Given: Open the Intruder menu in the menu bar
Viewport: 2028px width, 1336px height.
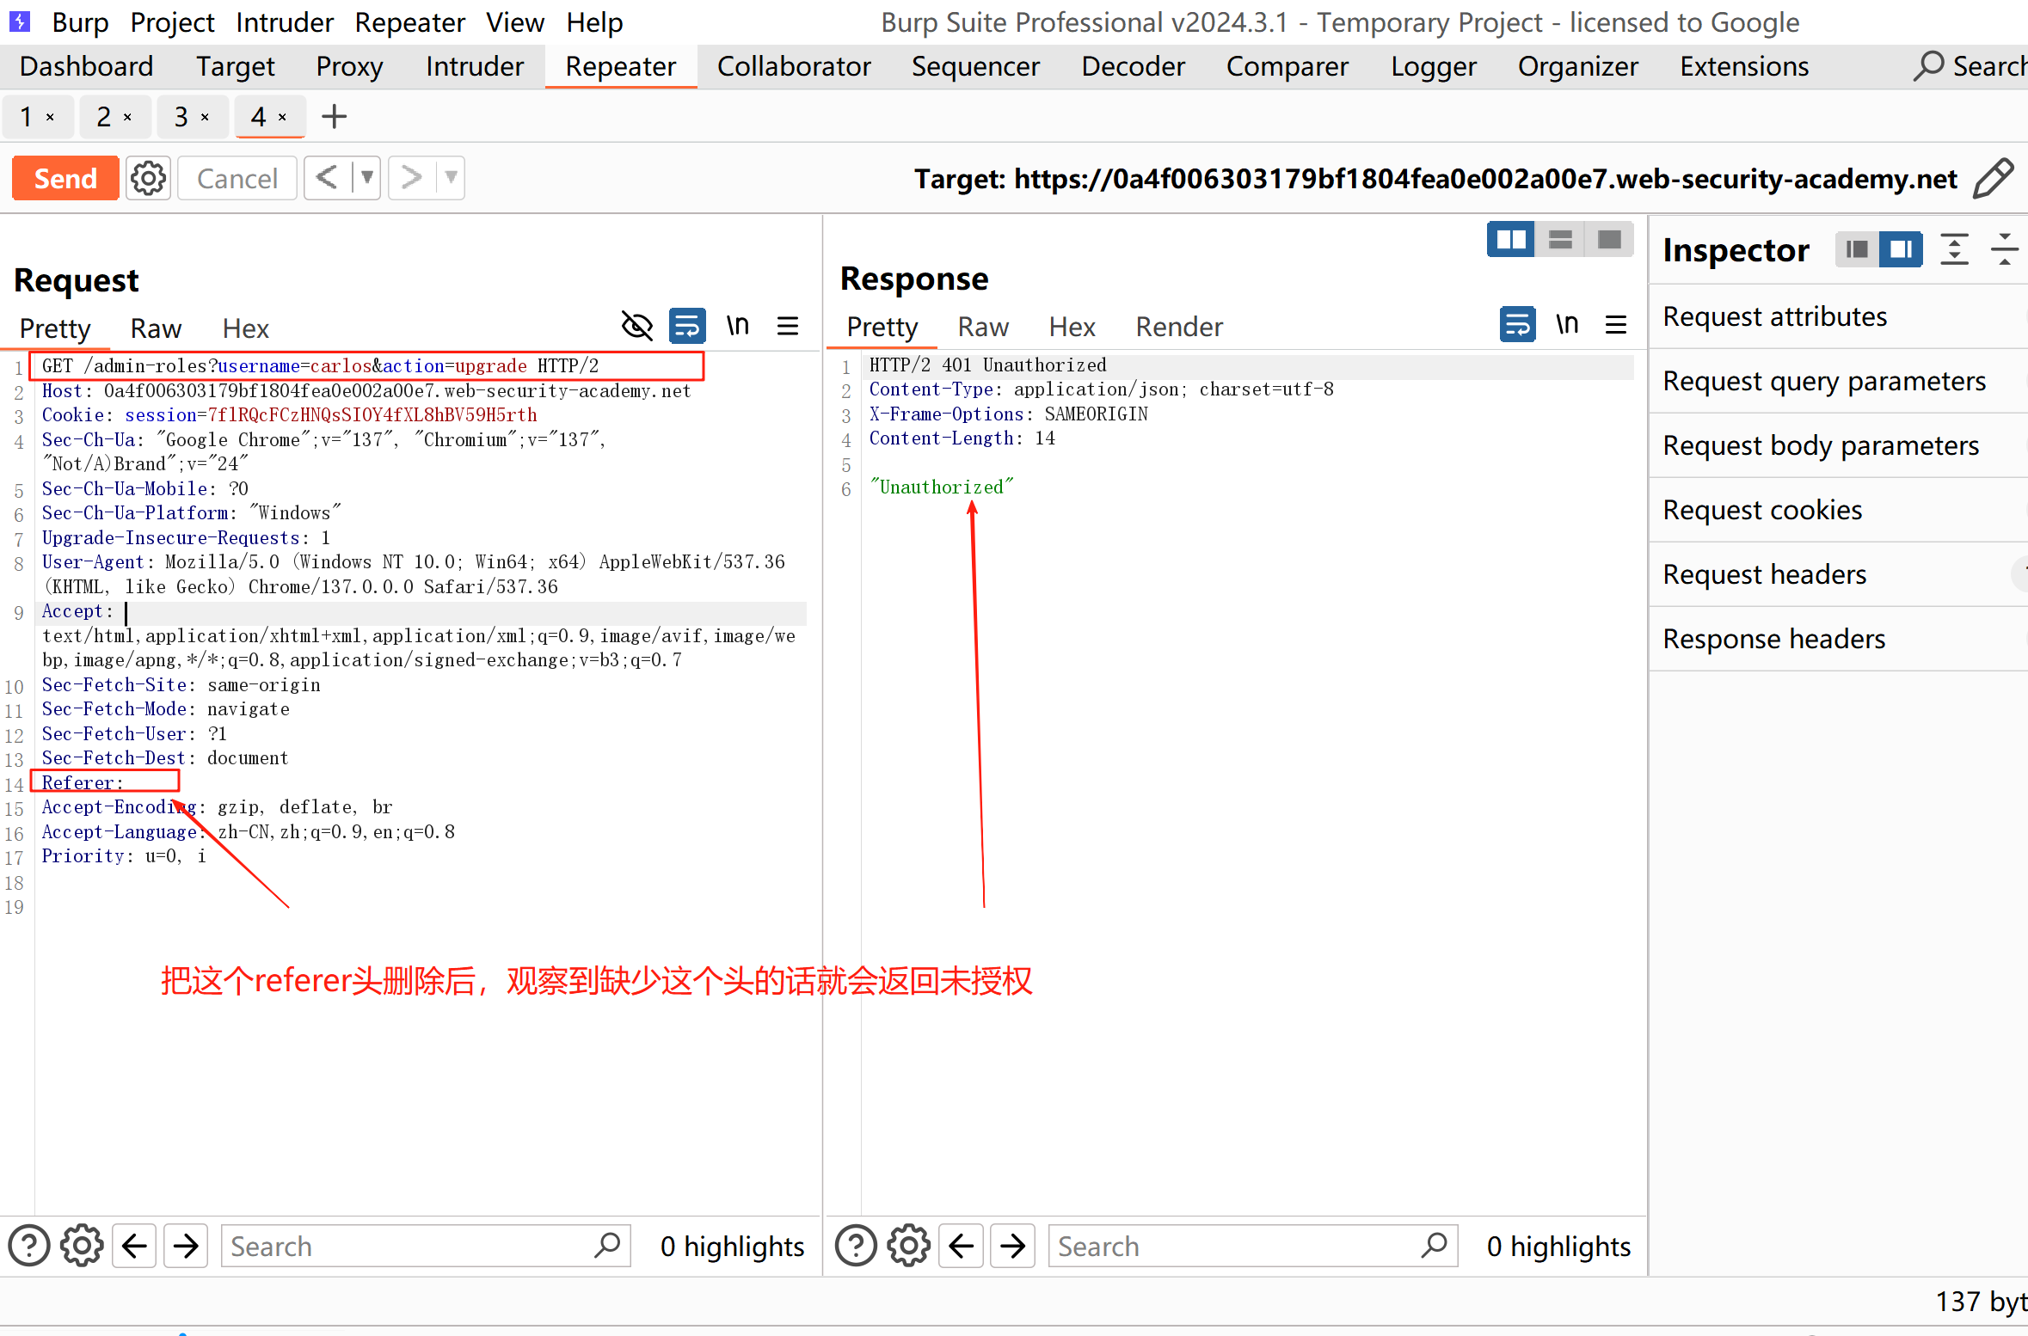Looking at the screenshot, I should (284, 22).
